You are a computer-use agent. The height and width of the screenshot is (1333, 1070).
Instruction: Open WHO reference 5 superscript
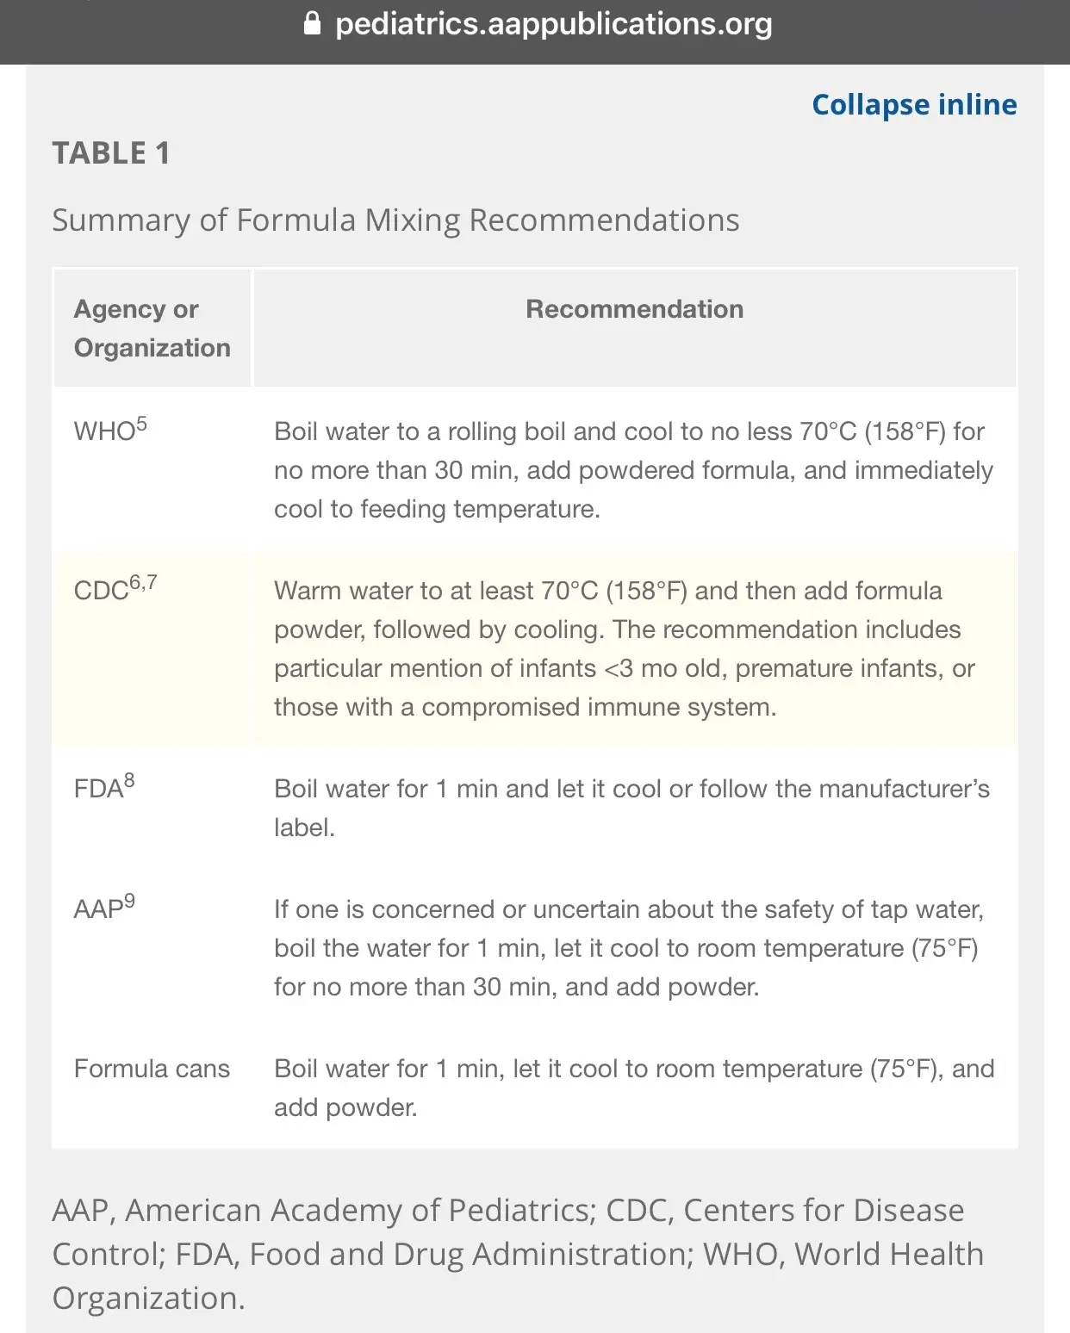(141, 424)
